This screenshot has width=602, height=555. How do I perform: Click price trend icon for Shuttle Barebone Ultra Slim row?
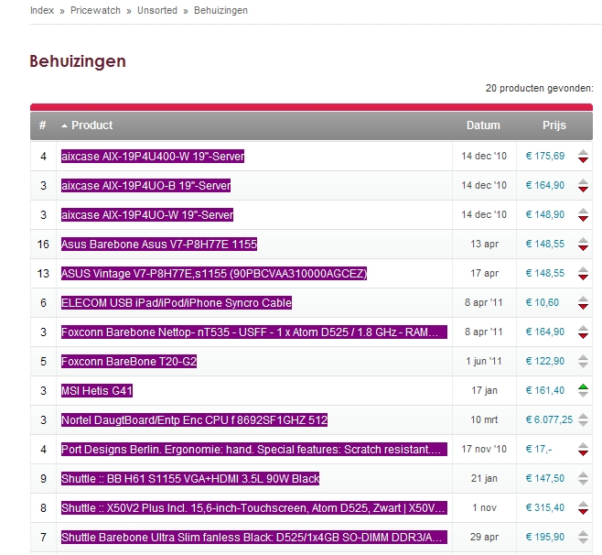pos(583,537)
